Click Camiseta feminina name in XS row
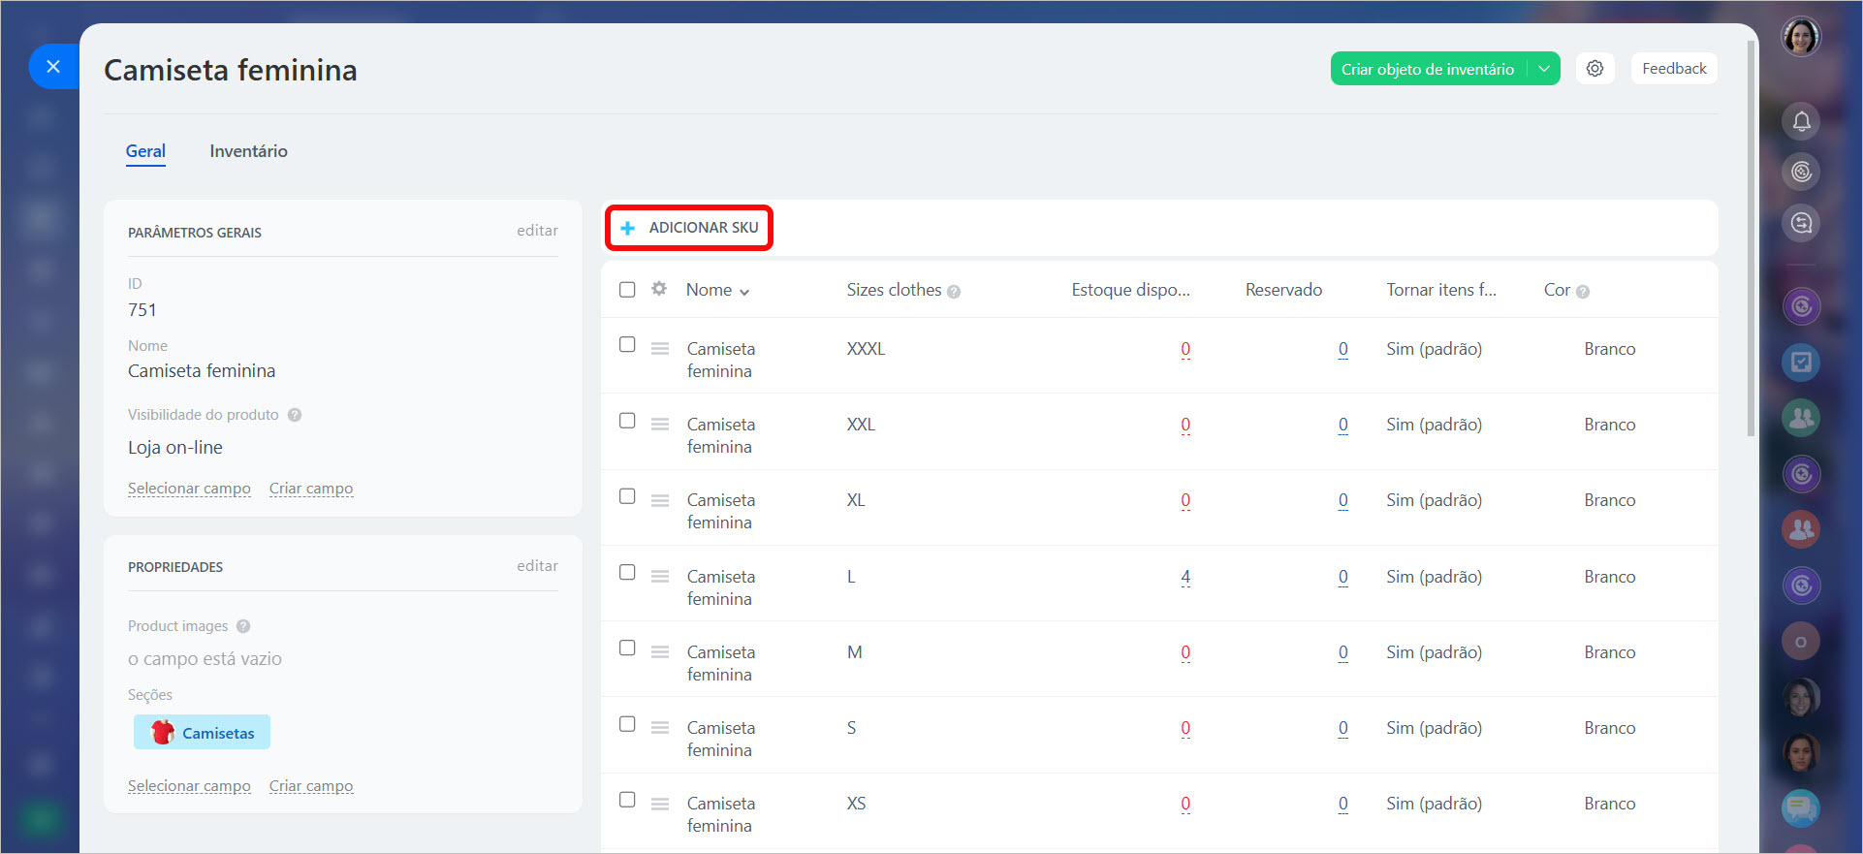 (721, 814)
